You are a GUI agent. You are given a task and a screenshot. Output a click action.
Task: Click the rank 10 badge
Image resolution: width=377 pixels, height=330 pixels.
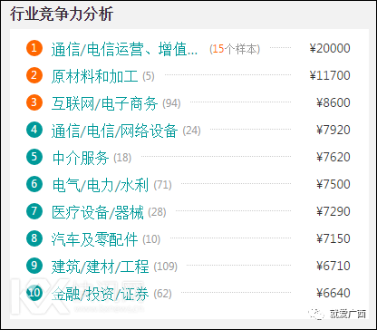[x=34, y=293]
